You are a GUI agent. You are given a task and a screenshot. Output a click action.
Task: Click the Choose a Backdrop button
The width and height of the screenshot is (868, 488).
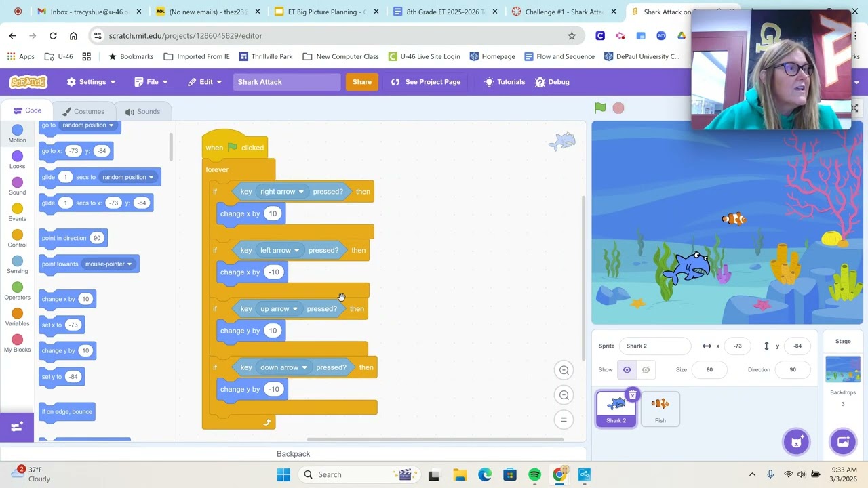point(843,441)
